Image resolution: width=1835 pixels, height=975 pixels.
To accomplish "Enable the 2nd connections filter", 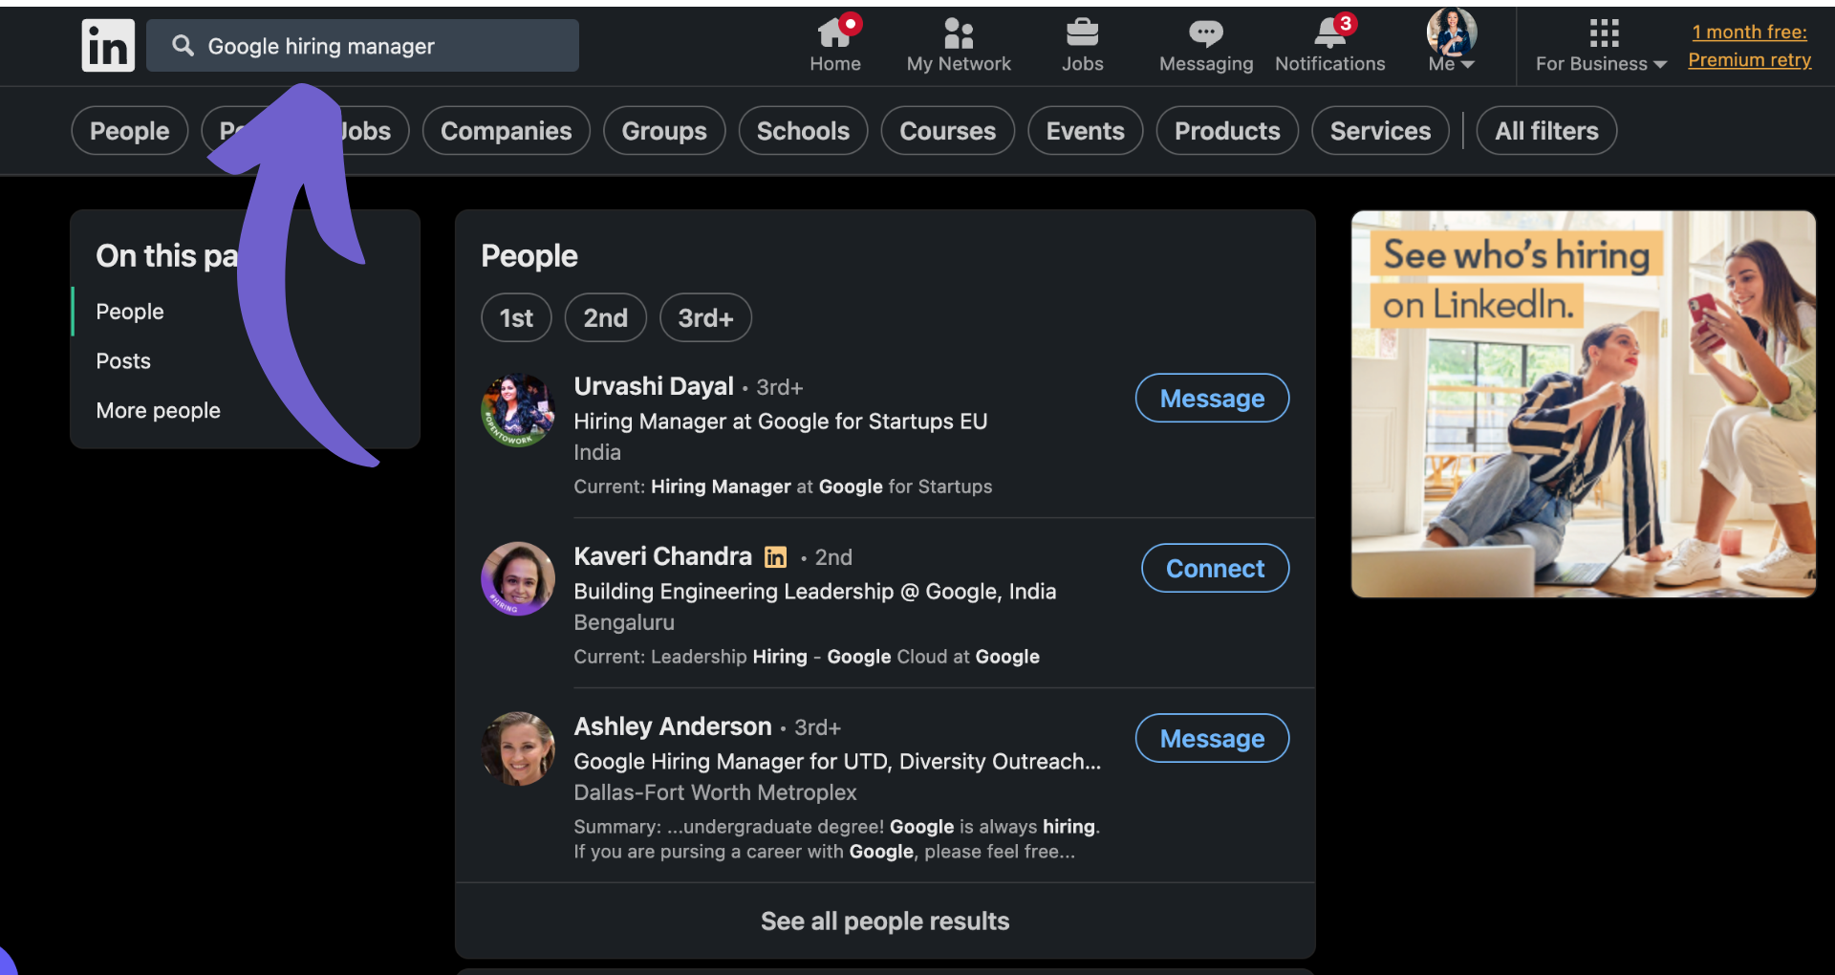I will (605, 317).
